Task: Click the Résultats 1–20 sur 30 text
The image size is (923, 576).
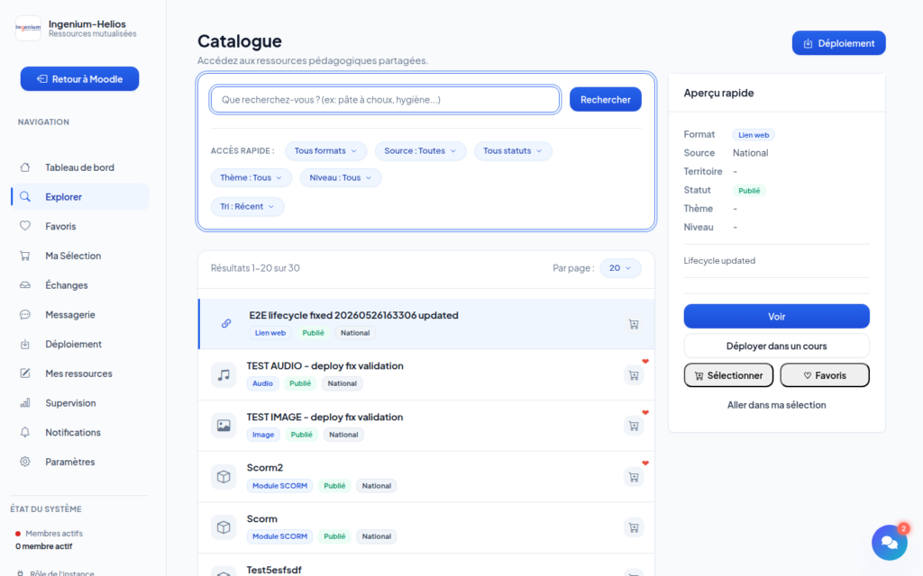Action: point(255,268)
